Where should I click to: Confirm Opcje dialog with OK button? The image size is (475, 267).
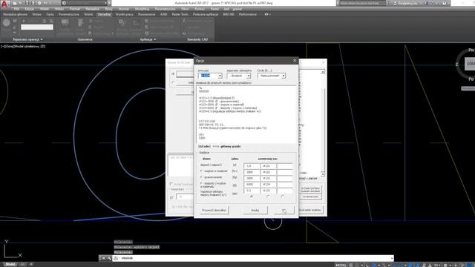tap(284, 210)
